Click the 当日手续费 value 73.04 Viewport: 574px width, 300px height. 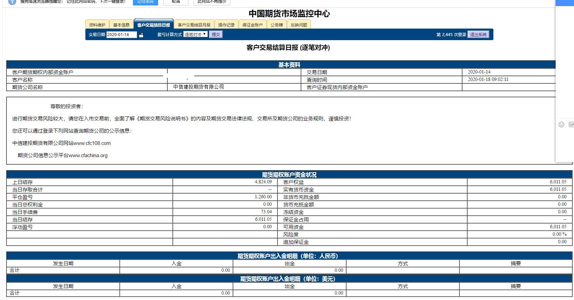coord(266,212)
